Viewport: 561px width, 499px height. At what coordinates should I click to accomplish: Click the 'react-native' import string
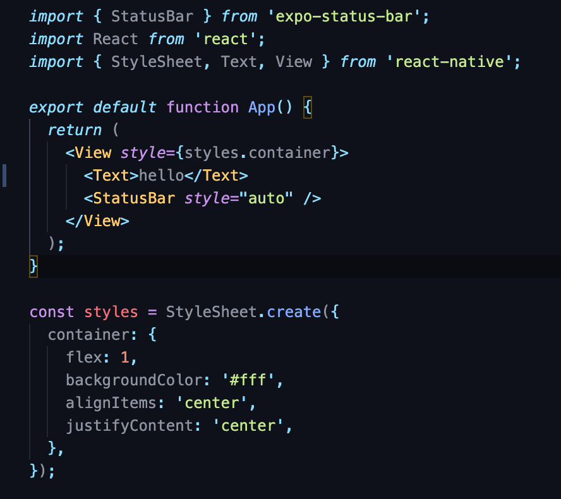tap(450, 62)
